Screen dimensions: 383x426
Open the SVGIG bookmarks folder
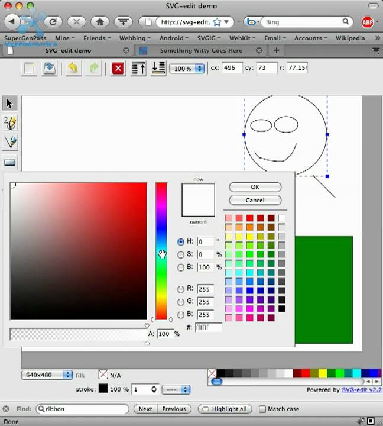click(x=209, y=38)
